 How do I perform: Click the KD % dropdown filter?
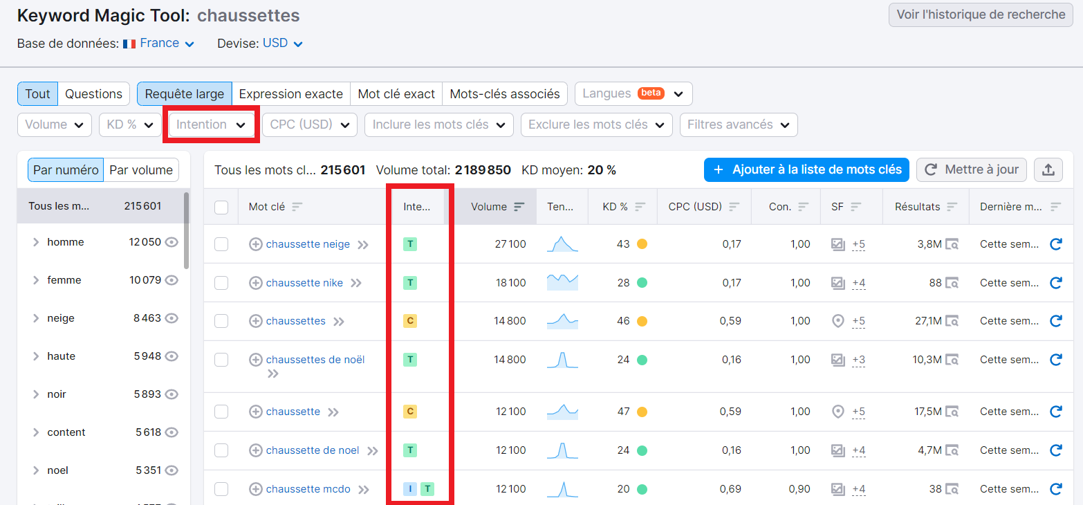coord(129,125)
